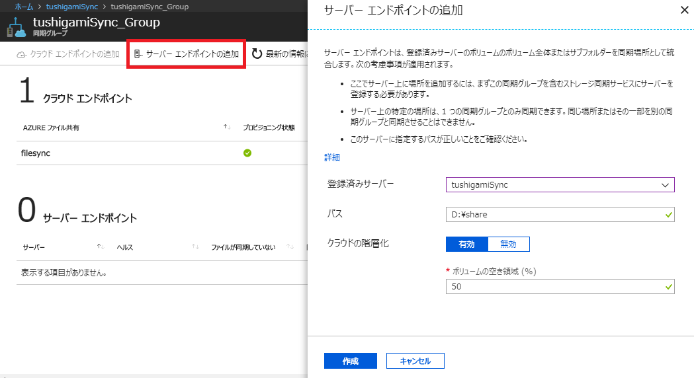Image resolution: width=694 pixels, height=378 pixels.
Task: Refresh with 最新の情報 button
Action: click(x=280, y=54)
